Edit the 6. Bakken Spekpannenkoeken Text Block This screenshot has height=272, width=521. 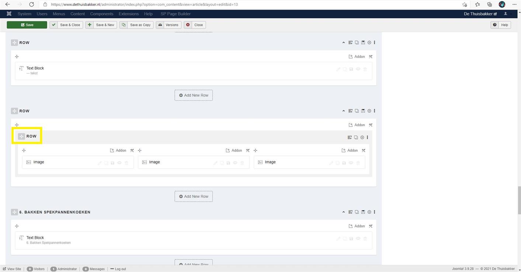click(x=338, y=239)
